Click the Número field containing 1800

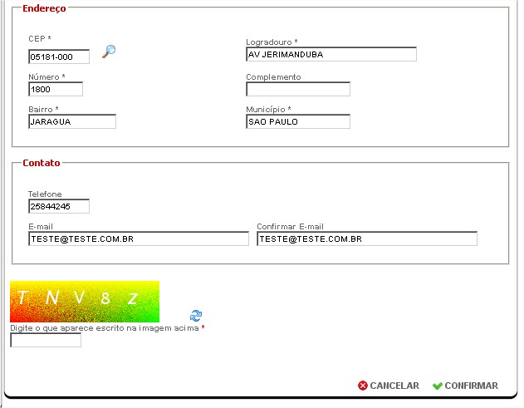click(55, 90)
